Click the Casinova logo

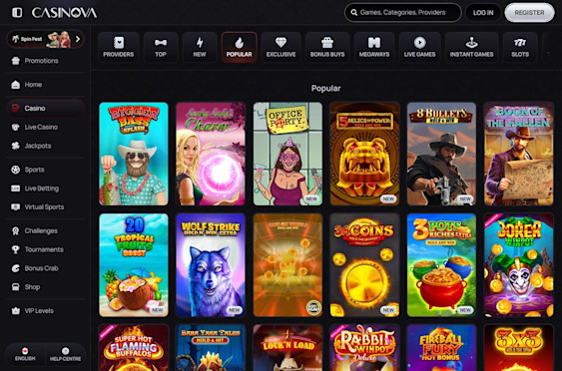tap(64, 13)
